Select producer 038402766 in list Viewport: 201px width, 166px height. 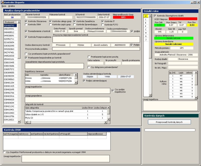pyautogui.click(x=10, y=93)
